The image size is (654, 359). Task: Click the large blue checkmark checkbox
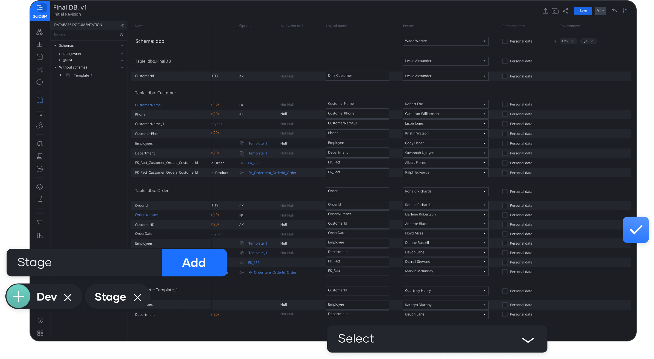[x=635, y=230]
